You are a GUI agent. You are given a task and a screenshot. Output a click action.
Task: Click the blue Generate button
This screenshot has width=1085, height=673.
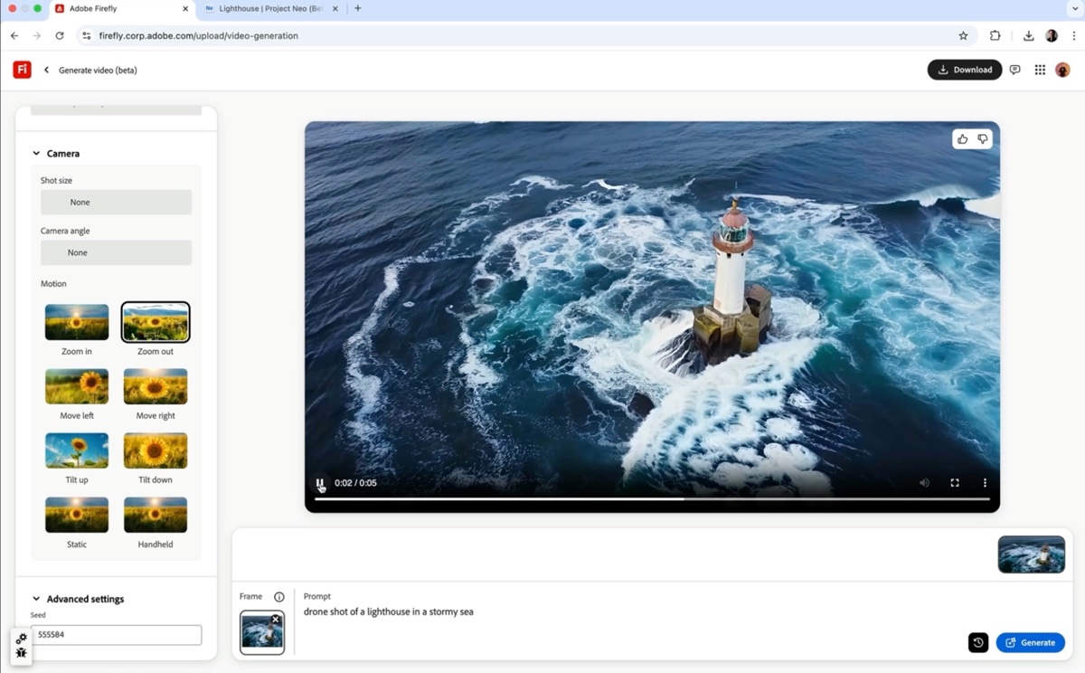coord(1030,642)
